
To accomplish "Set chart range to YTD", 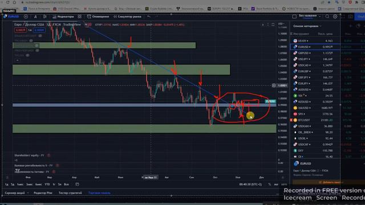I will coord(47,184).
